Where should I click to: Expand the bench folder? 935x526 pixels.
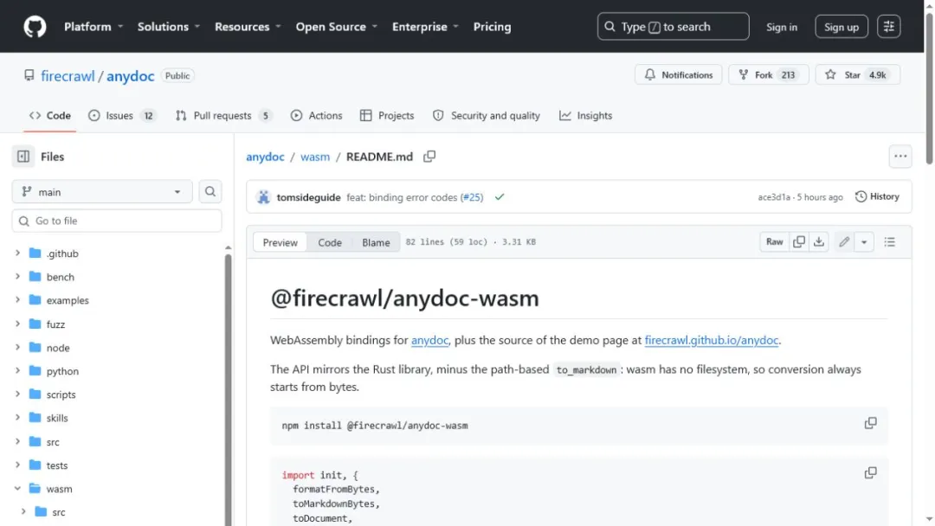click(x=18, y=276)
